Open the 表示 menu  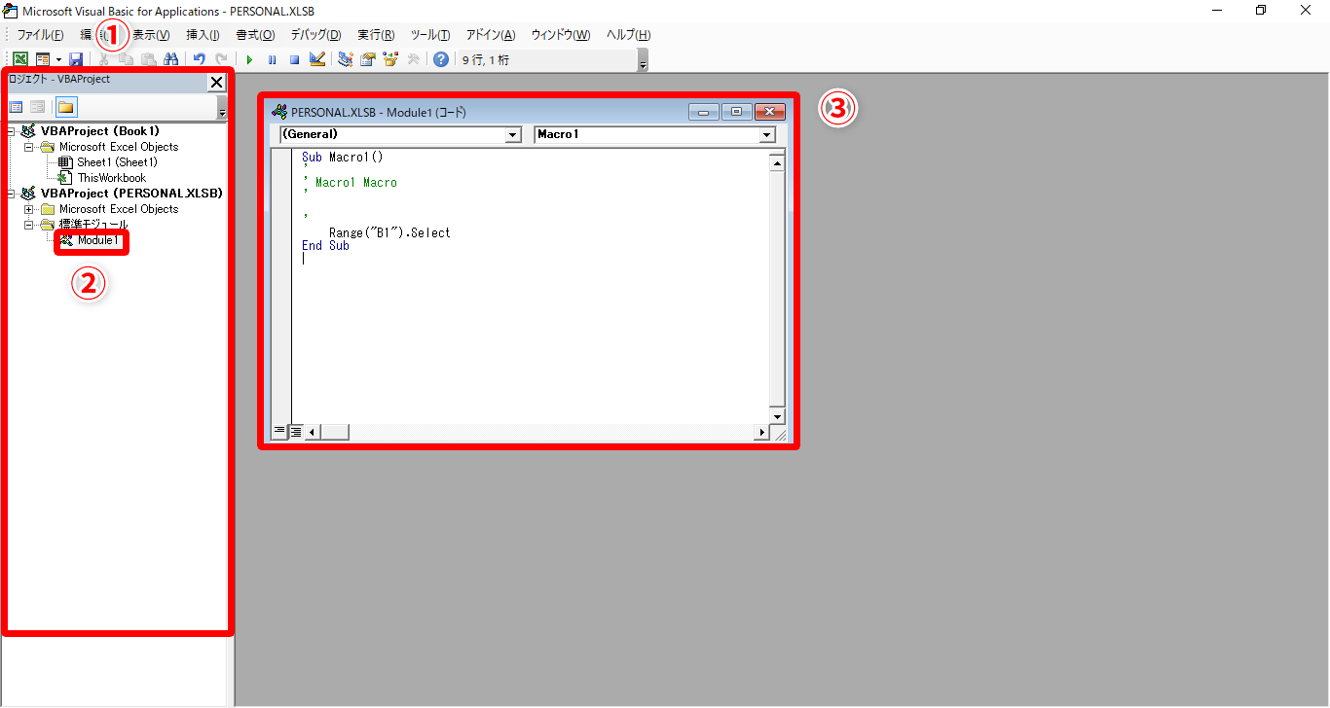click(x=151, y=35)
